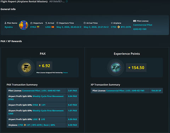This screenshot has width=170, height=133.
Task: Select the 3.61 PAX amount cell
Action: [x=73, y=91]
